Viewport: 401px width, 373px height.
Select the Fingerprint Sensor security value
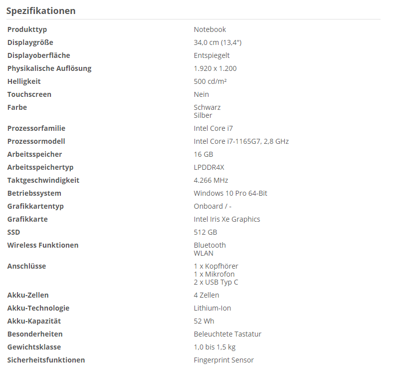pos(223,360)
